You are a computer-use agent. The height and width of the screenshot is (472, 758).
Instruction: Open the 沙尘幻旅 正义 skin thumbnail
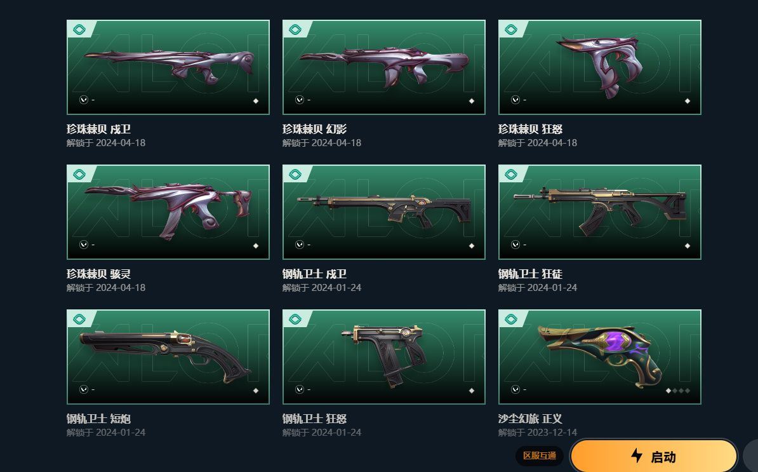point(600,357)
